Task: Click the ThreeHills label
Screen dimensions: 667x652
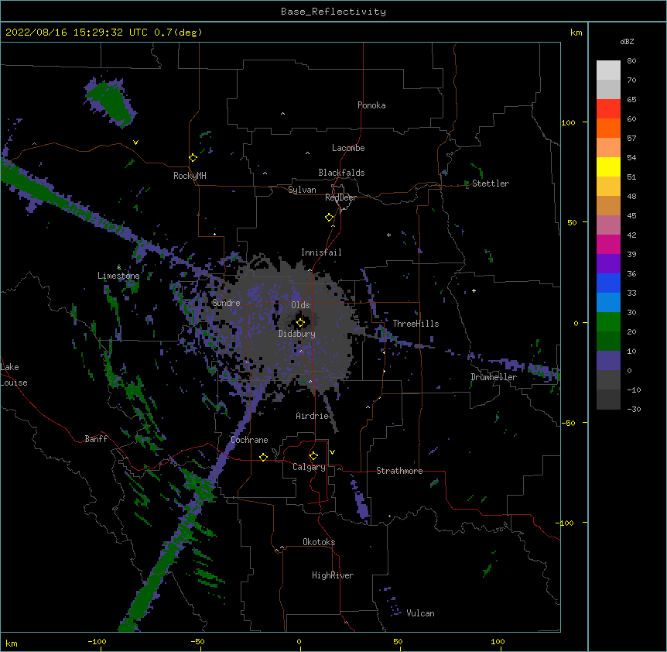Action: (416, 324)
